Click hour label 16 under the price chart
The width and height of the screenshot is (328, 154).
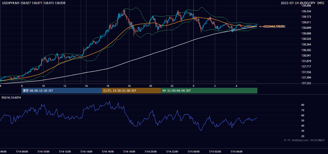108,86
